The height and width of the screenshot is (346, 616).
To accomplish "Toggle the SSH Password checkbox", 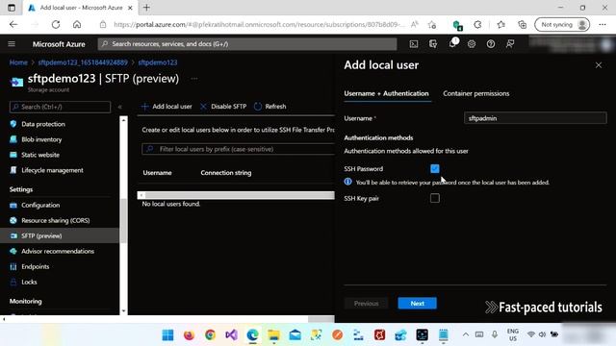I will 434,169.
